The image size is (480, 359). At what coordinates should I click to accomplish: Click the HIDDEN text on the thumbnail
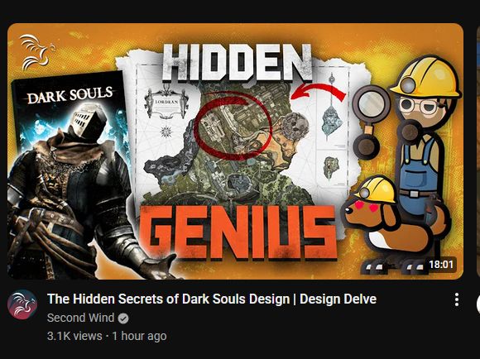(237, 62)
